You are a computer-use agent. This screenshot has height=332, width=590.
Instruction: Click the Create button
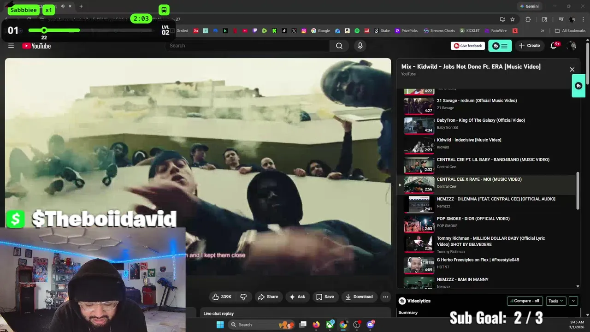[529, 46]
